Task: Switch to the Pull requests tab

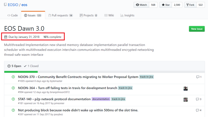Action: (x=61, y=15)
